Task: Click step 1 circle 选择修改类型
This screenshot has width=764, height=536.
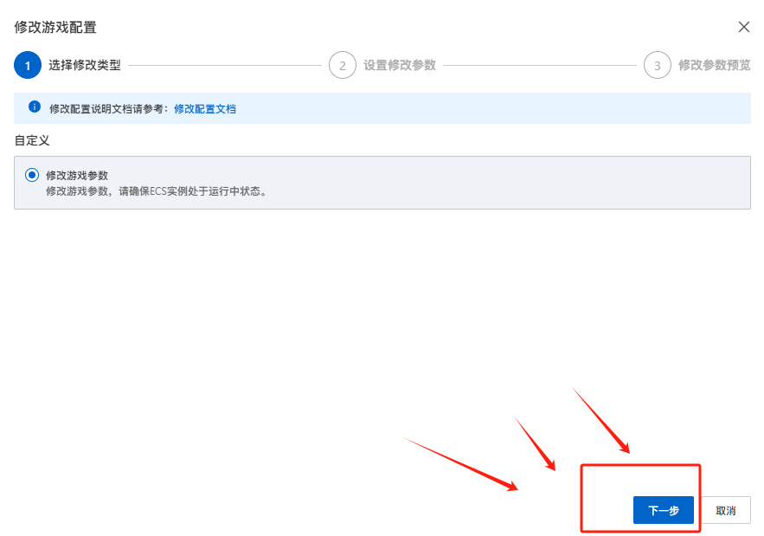Action: 28,65
